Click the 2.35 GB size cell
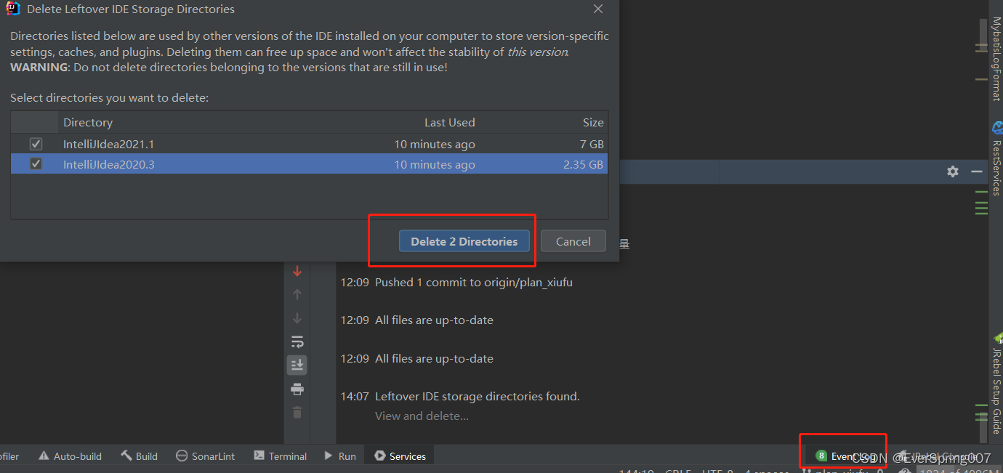Image resolution: width=1003 pixels, height=473 pixels. 583,164
